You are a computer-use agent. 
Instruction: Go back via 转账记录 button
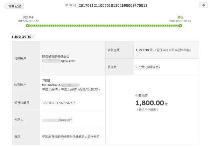tap(14, 6)
